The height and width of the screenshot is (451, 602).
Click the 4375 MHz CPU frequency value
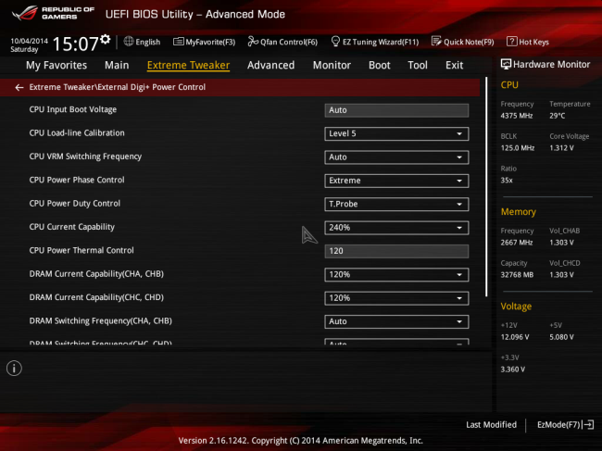click(x=517, y=116)
